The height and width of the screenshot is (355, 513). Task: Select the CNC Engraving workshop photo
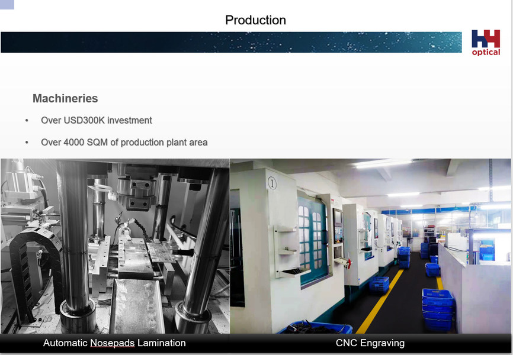[x=370, y=246]
